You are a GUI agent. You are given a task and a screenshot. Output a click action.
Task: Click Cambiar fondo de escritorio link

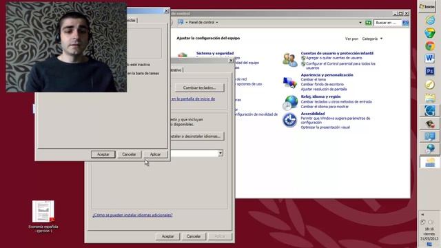pyautogui.click(x=322, y=84)
